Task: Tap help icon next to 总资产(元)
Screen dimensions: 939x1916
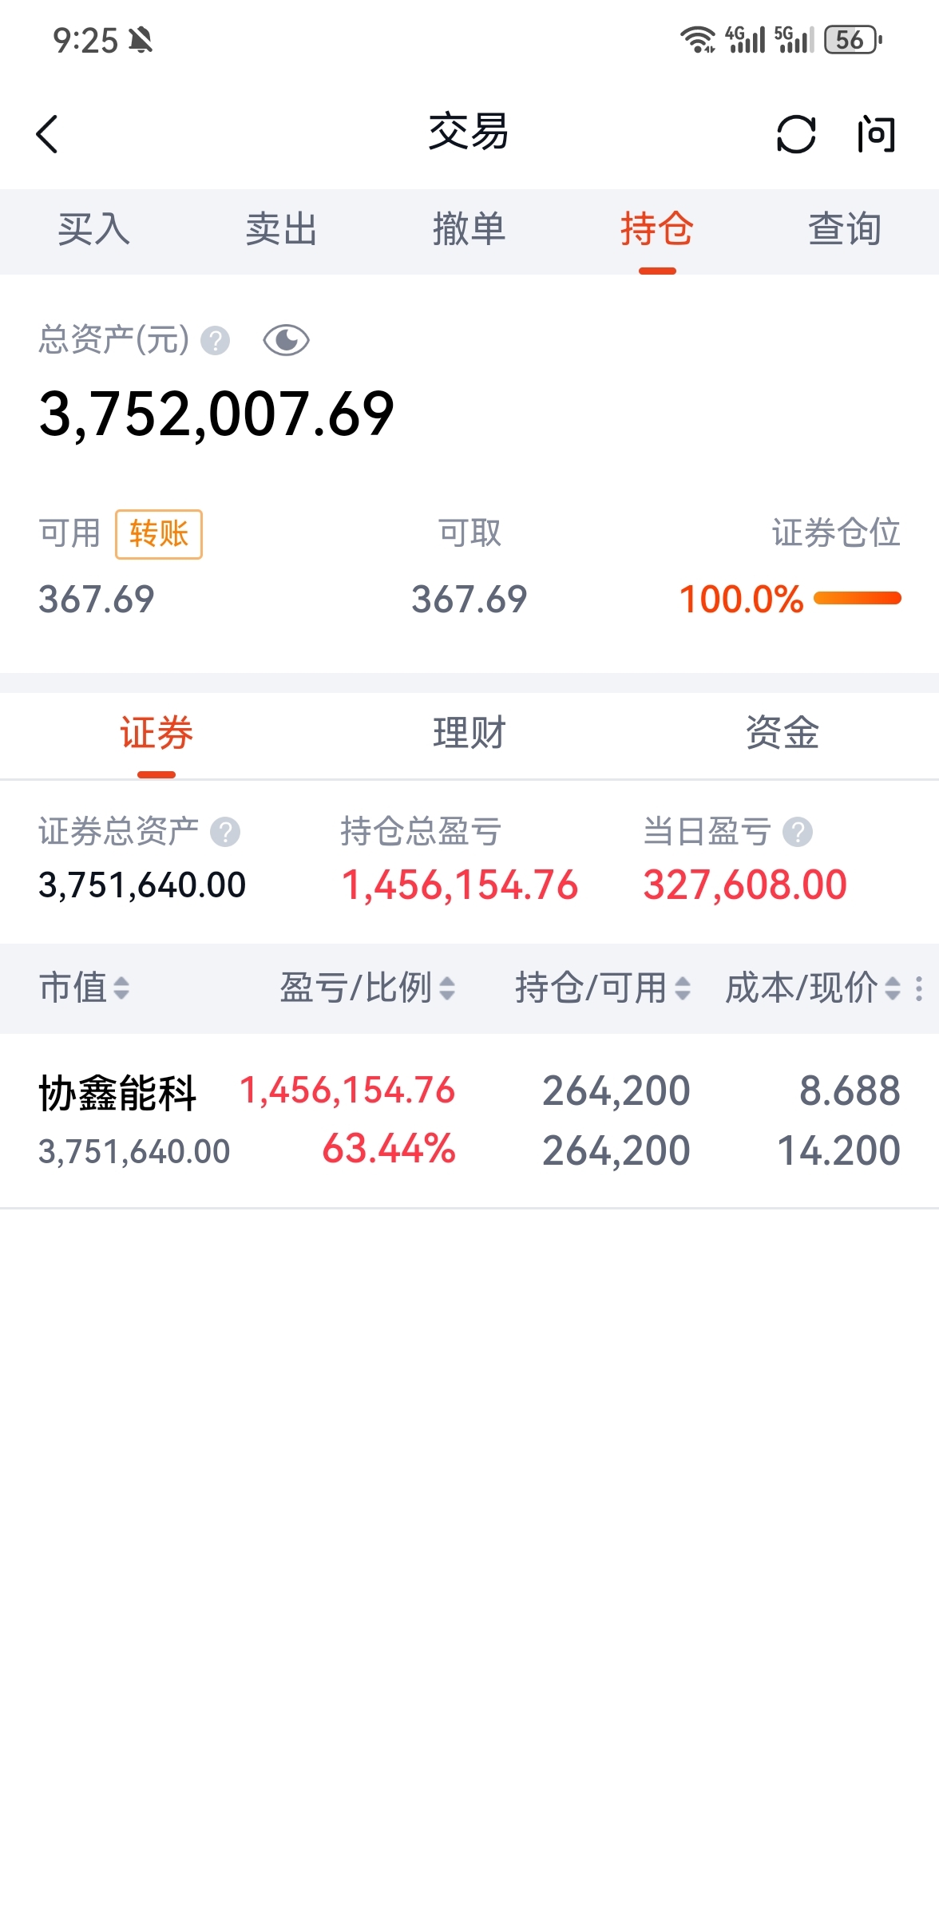Action: tap(215, 341)
